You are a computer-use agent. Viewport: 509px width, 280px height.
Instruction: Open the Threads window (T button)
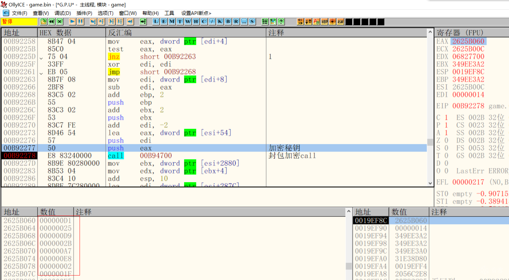[x=180, y=21]
